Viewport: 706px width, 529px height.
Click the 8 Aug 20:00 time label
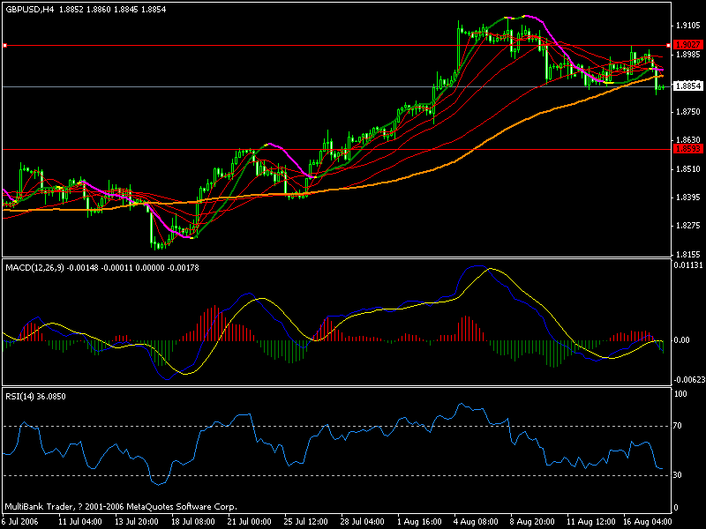(x=532, y=522)
